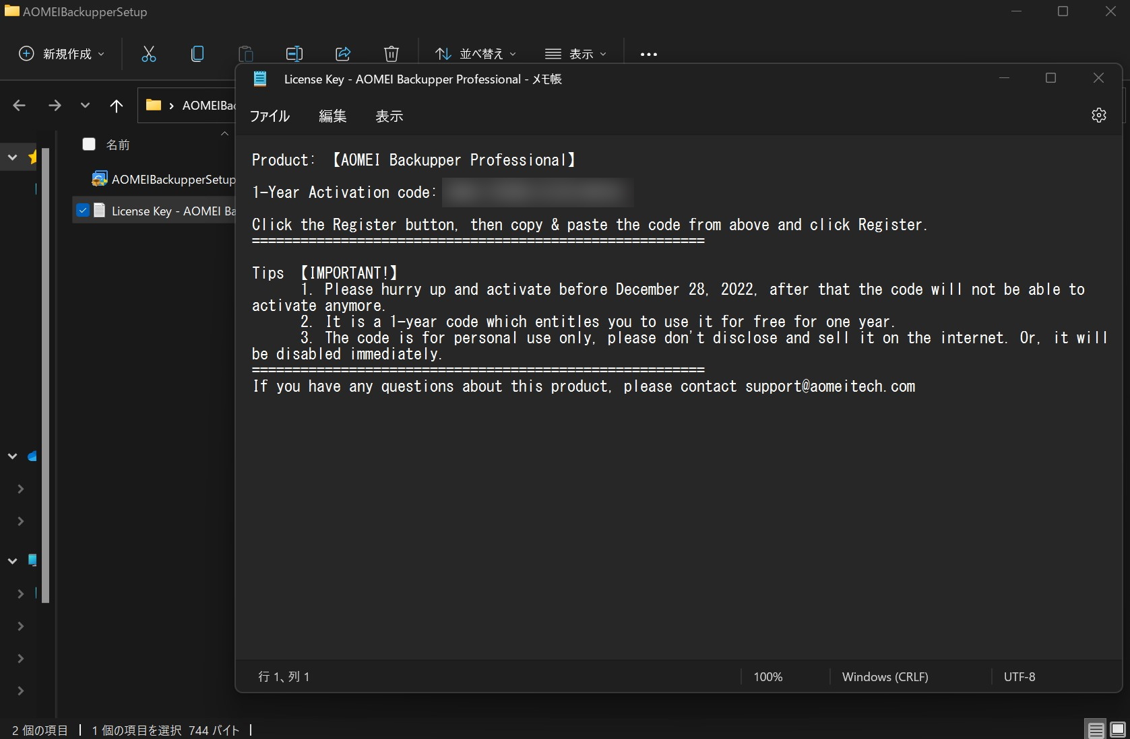Uncheck the License Key file checkbox

click(83, 210)
